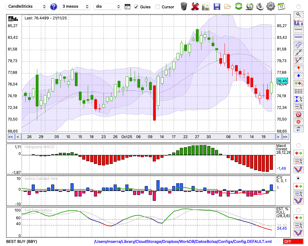Click the red OFF button
The image size is (308, 246).
[293, 242]
